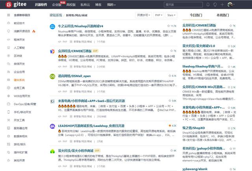Click the 手机/移动开发 phone icon
Viewport: 252px width, 171px height.
click(9, 112)
